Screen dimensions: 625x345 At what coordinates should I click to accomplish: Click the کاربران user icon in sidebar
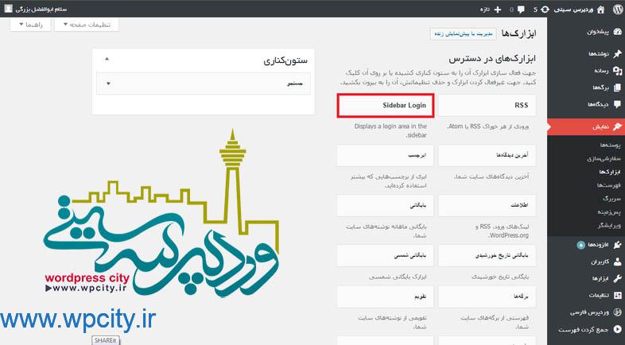[x=617, y=262]
